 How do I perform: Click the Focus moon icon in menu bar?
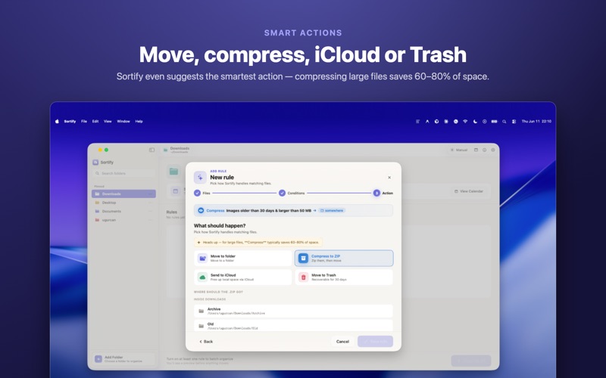pos(475,121)
